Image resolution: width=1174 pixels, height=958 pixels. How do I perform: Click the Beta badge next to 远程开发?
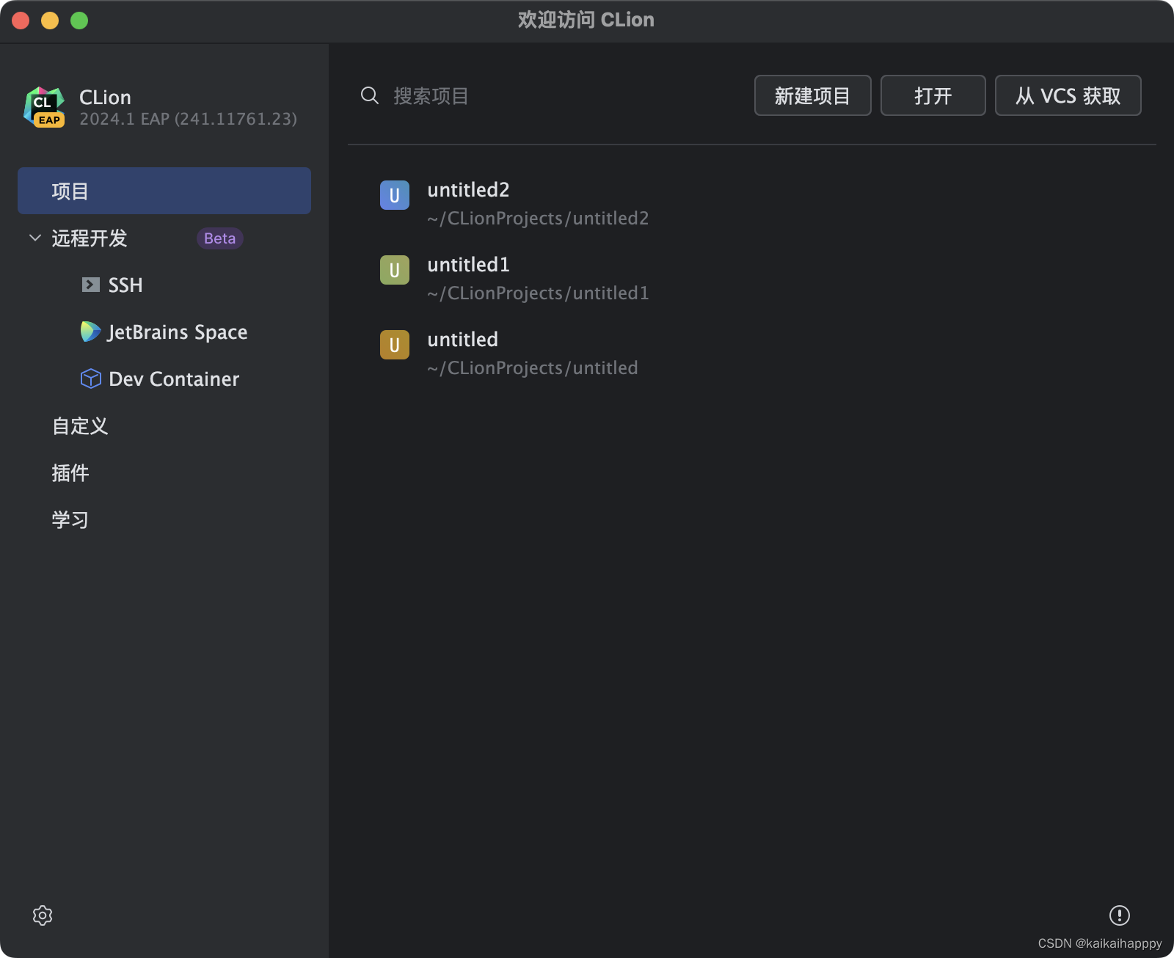tap(219, 238)
